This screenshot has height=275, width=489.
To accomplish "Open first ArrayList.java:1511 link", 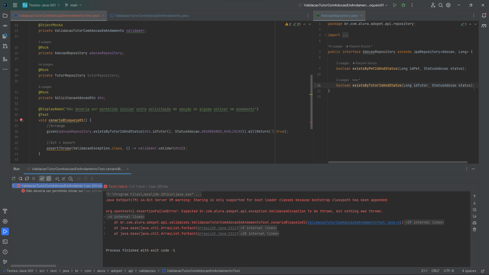I will (217, 228).
